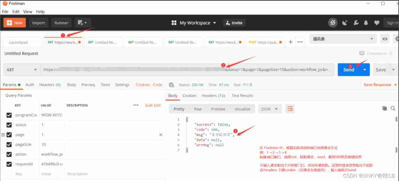Uncheck the pageSize param checkbox
This screenshot has height=181, width=399.
click(9, 144)
